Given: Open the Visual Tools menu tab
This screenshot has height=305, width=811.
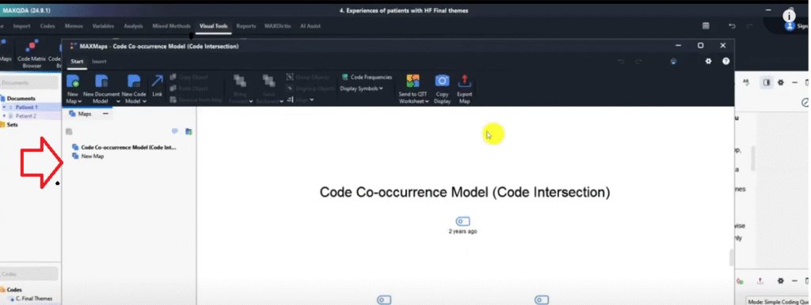Looking at the screenshot, I should point(214,26).
